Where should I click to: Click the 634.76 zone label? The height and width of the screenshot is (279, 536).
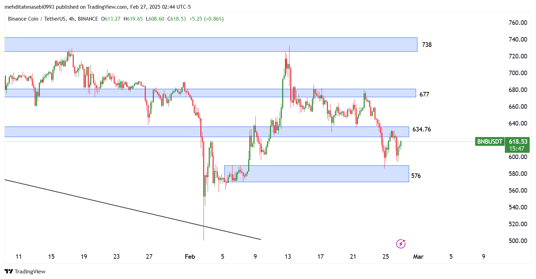[x=422, y=129]
